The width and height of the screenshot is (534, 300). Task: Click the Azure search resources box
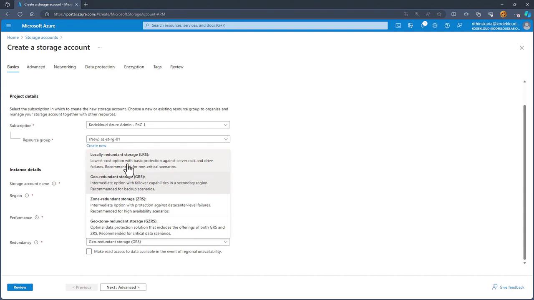[265, 25]
